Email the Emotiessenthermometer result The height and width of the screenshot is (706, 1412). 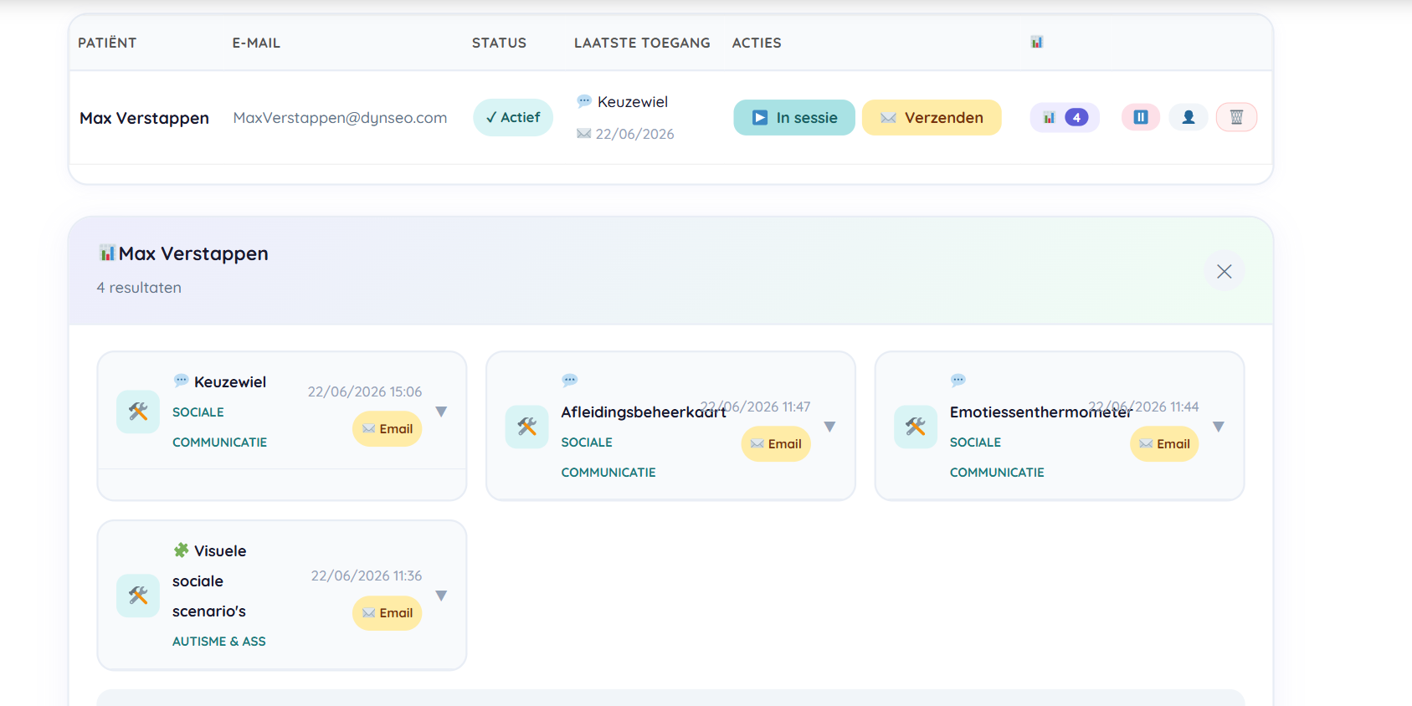point(1164,443)
